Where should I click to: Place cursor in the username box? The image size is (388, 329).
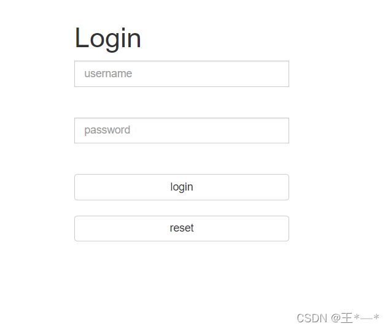coord(182,74)
